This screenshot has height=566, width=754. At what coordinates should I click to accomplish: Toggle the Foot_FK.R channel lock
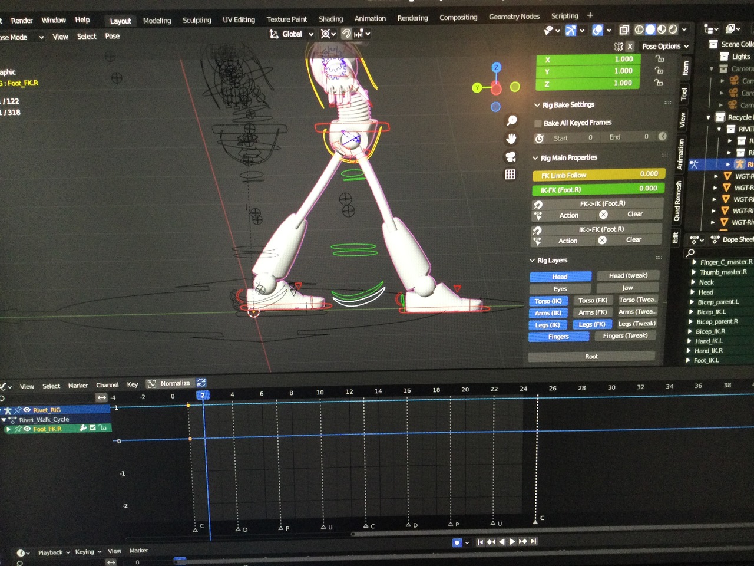[x=103, y=427]
